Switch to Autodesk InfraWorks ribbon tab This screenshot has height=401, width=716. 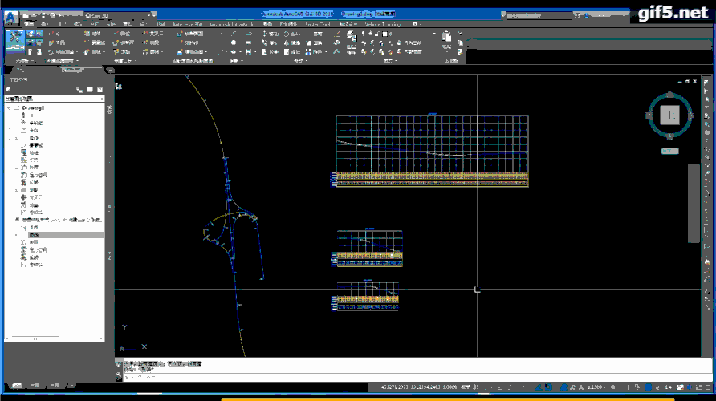click(231, 24)
